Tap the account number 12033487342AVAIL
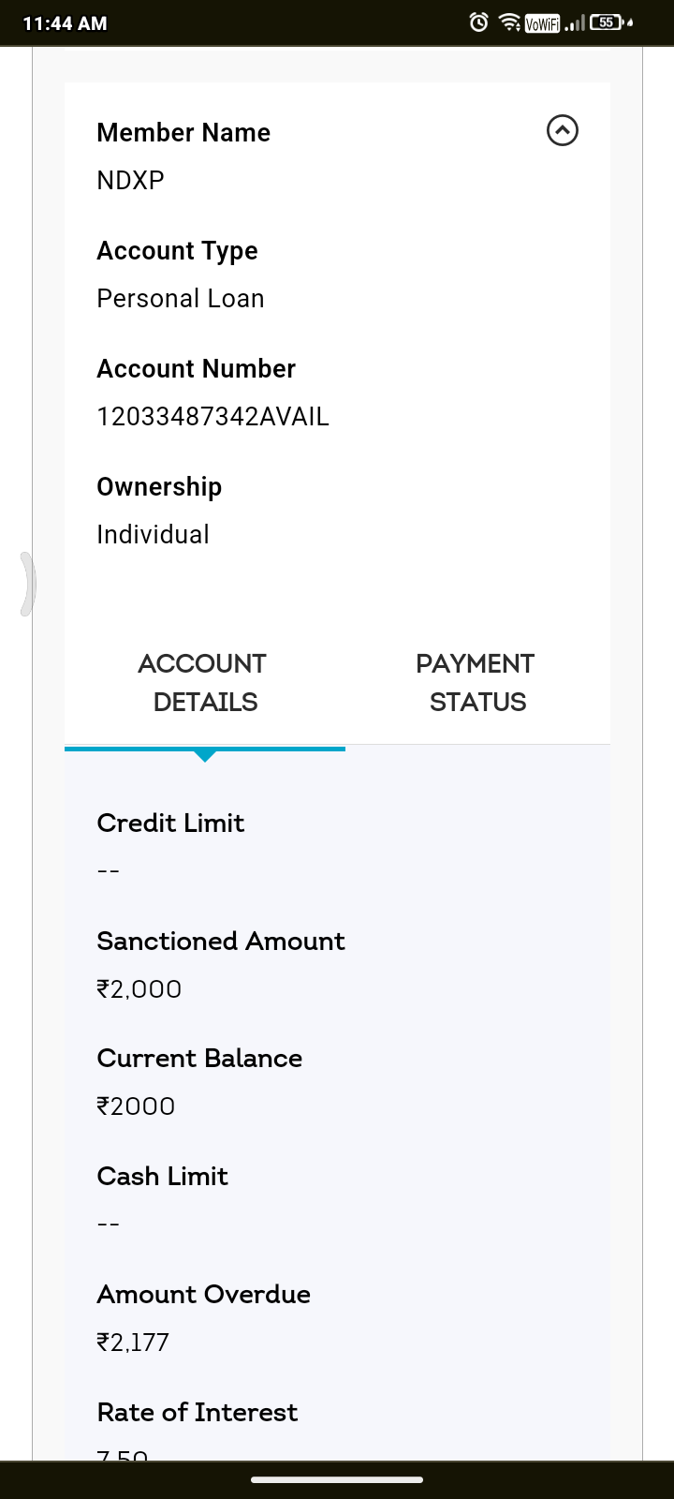The image size is (674, 1499). pyautogui.click(x=212, y=417)
